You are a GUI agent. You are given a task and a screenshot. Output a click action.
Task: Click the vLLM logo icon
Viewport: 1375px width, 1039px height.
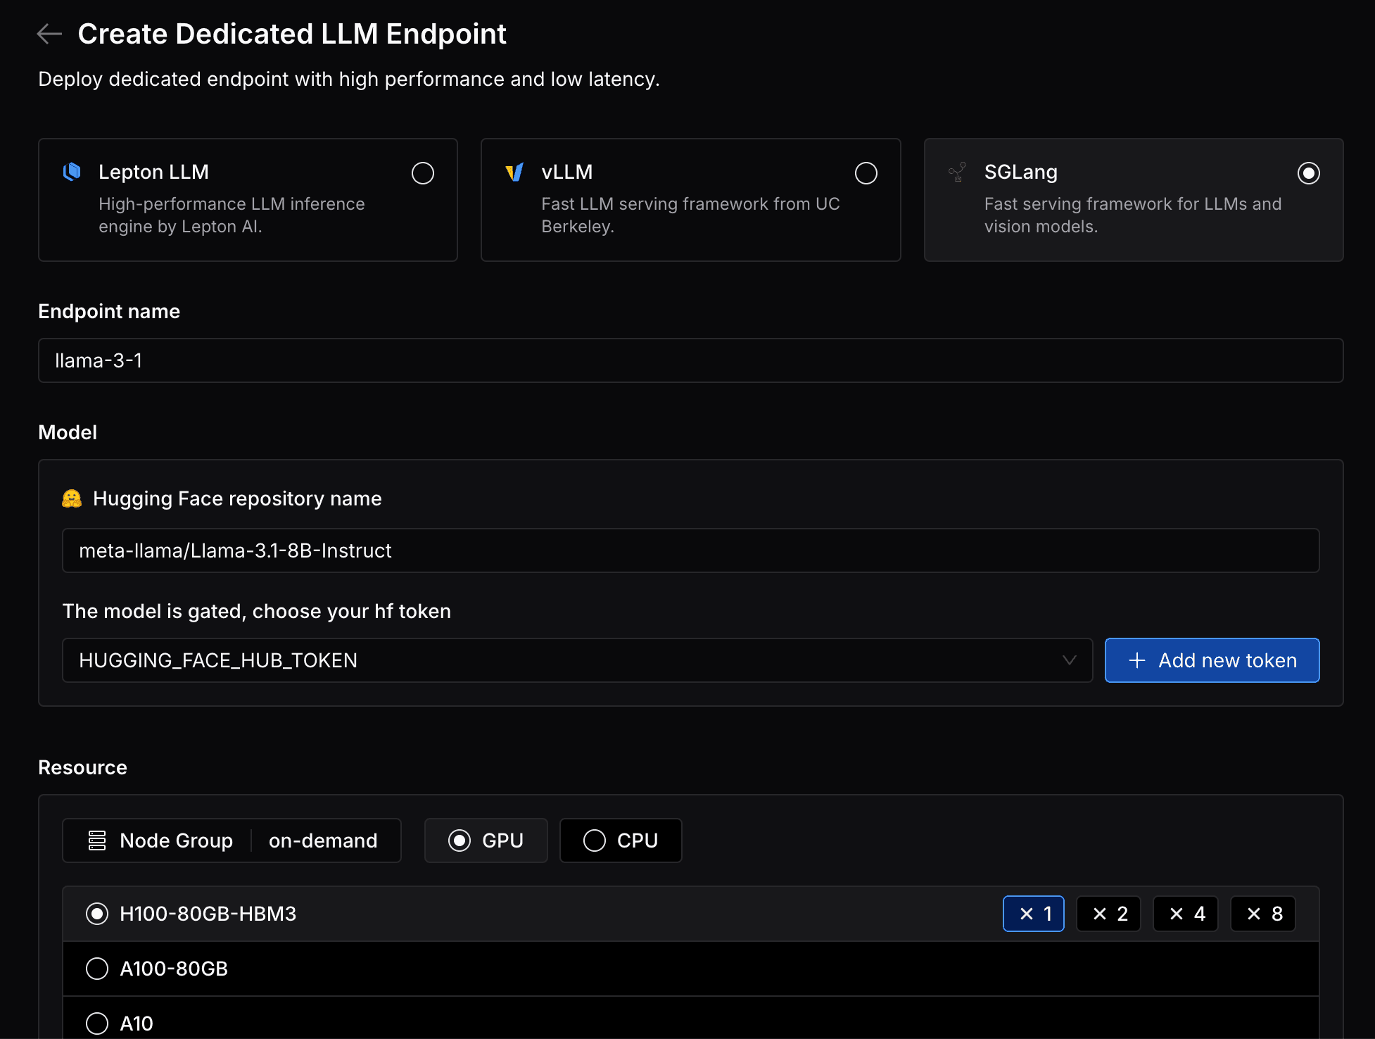coord(514,172)
